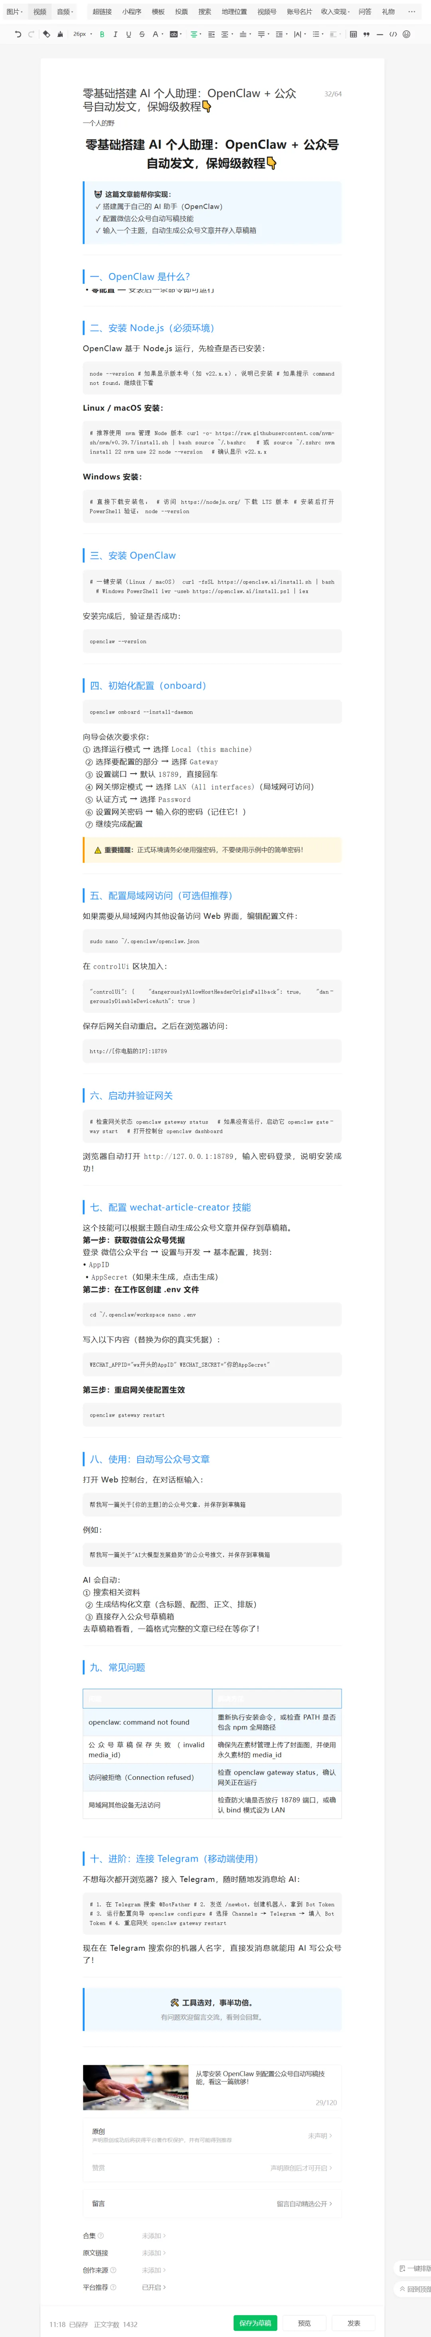Insert a blockquote with the quote icon

pyautogui.click(x=367, y=34)
